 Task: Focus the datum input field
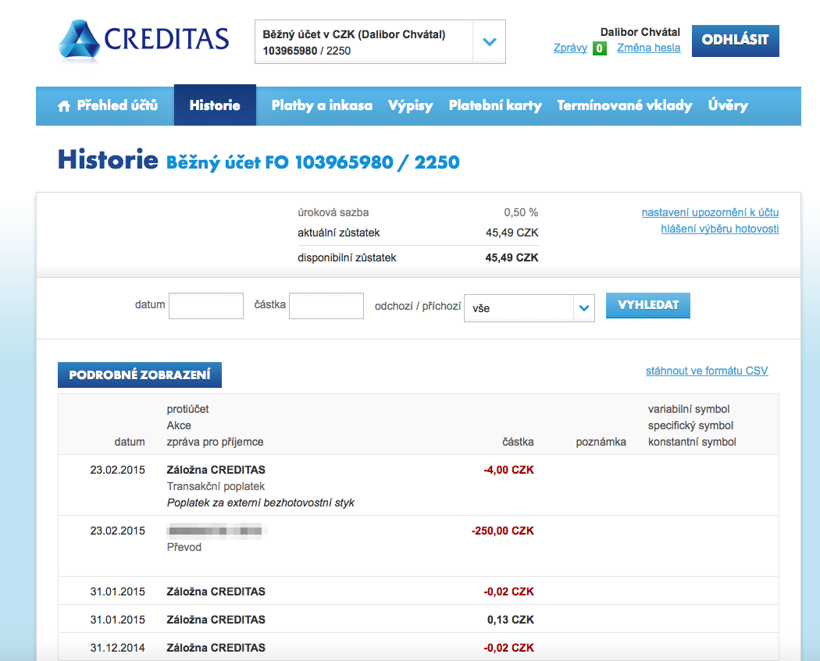point(206,306)
